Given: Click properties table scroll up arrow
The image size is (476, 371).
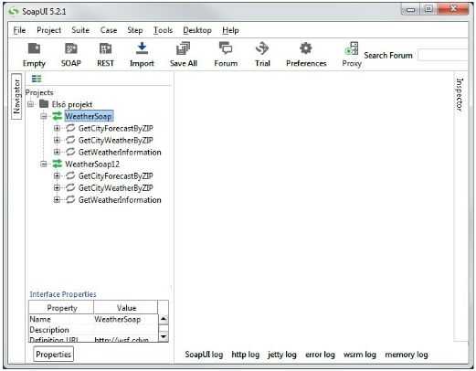Looking at the screenshot, I should click(164, 319).
